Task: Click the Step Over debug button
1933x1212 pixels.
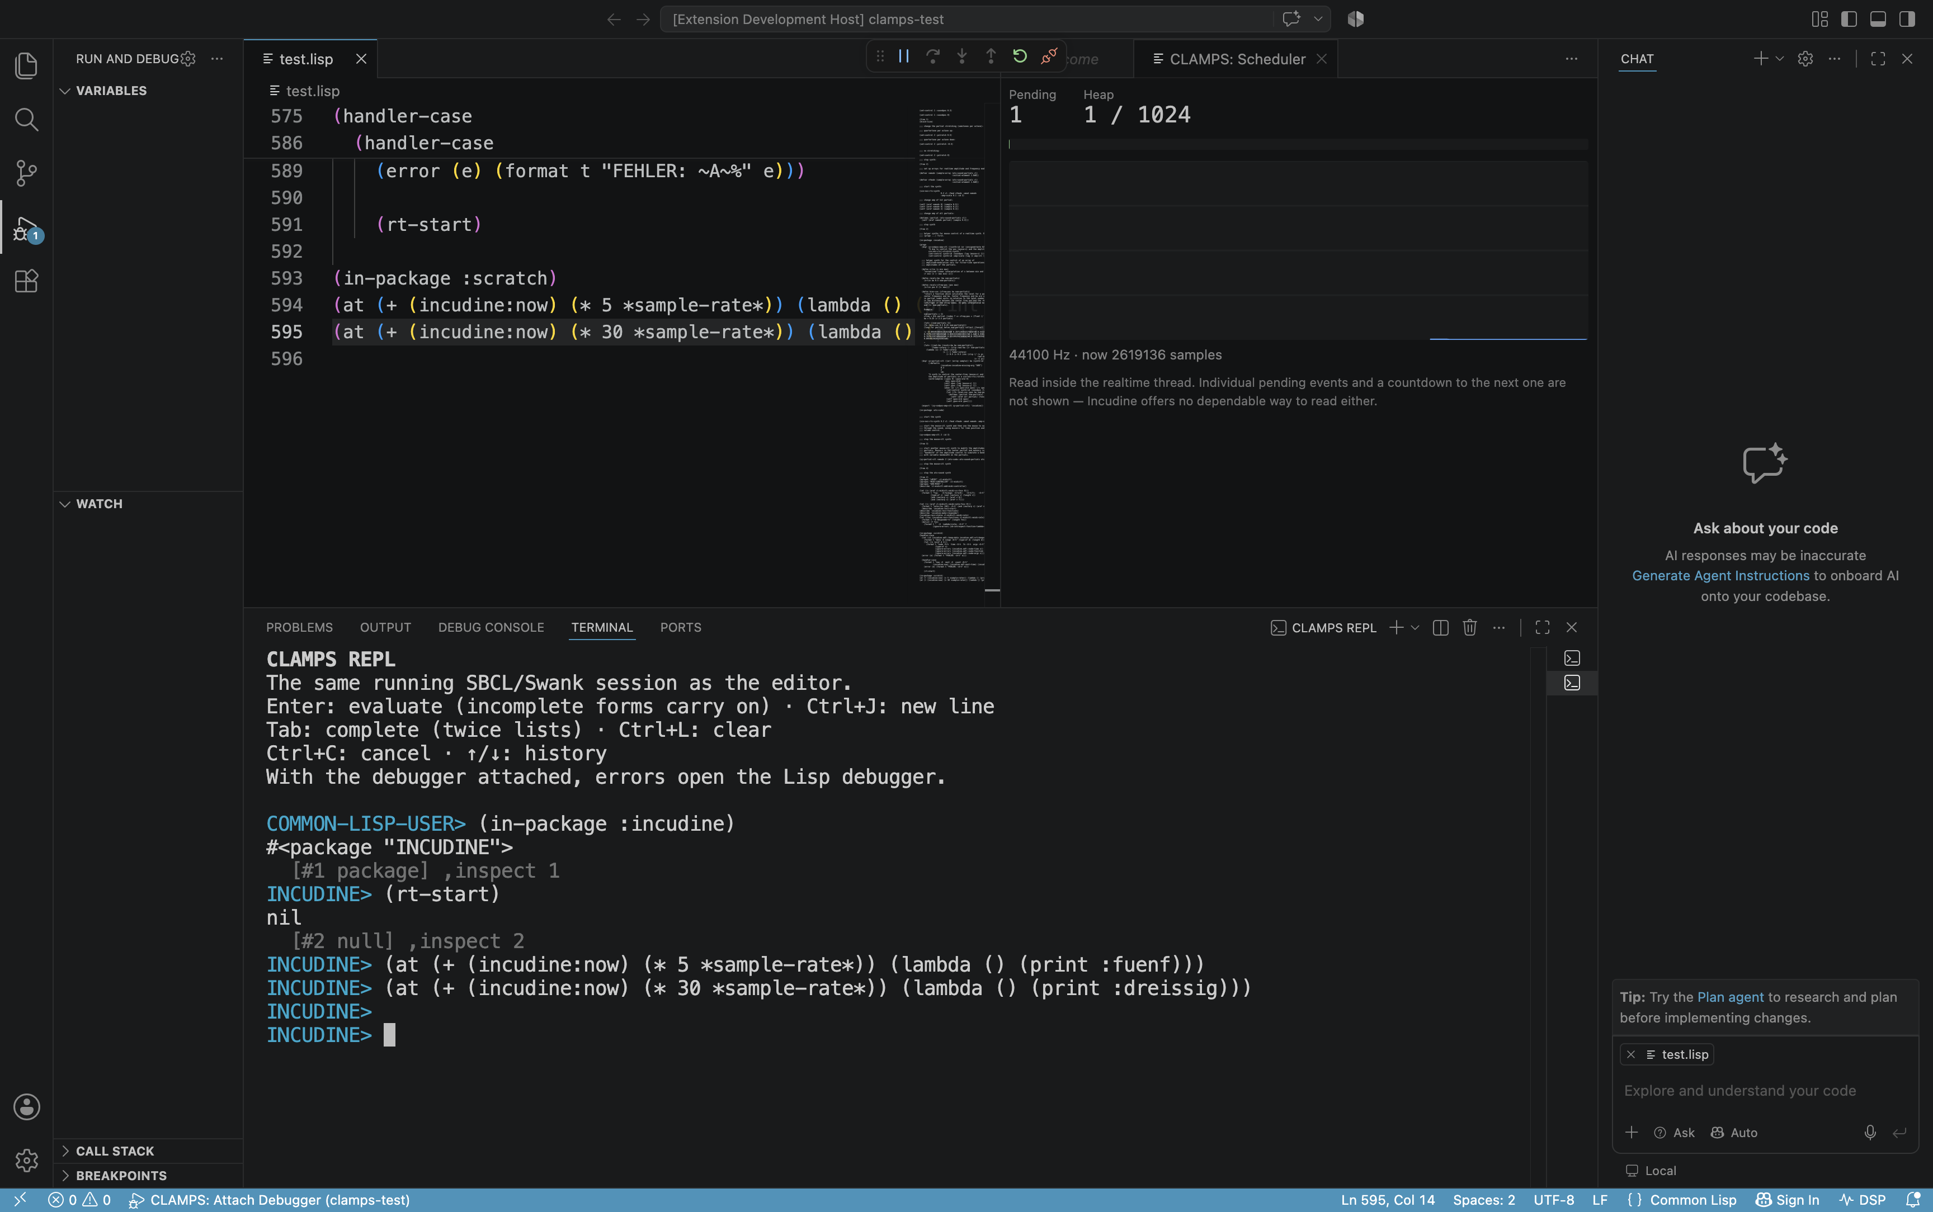Action: click(x=932, y=56)
